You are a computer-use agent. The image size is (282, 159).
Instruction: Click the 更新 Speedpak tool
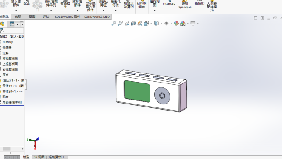point(185,5)
